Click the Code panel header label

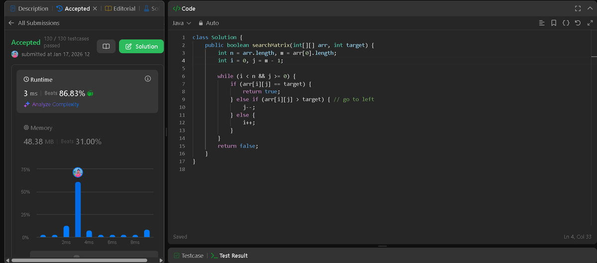pos(184,8)
